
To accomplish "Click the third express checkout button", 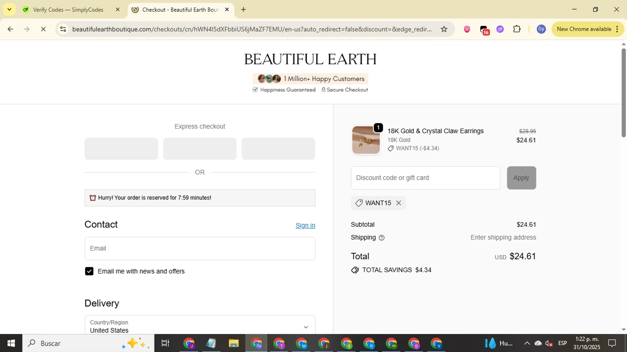I will [278, 149].
